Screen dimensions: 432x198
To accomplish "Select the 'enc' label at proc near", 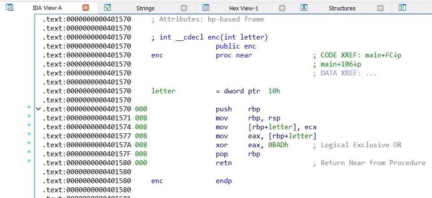I will (x=157, y=55).
